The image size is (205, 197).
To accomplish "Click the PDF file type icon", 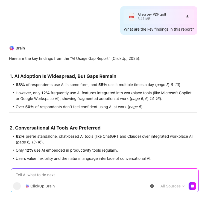I will 132,16.
